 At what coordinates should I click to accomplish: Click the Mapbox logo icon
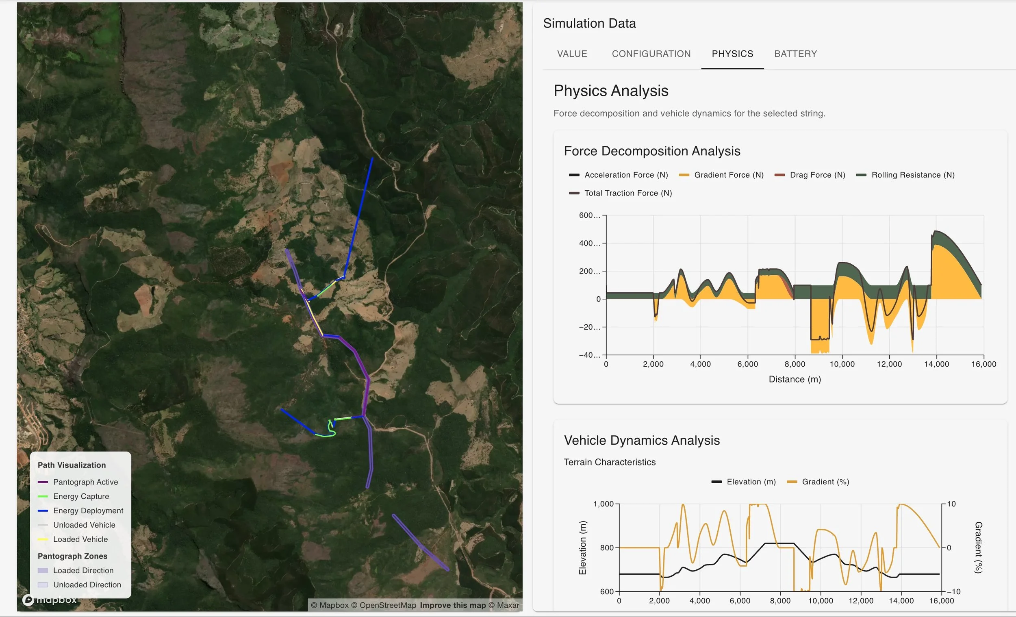tap(28, 600)
